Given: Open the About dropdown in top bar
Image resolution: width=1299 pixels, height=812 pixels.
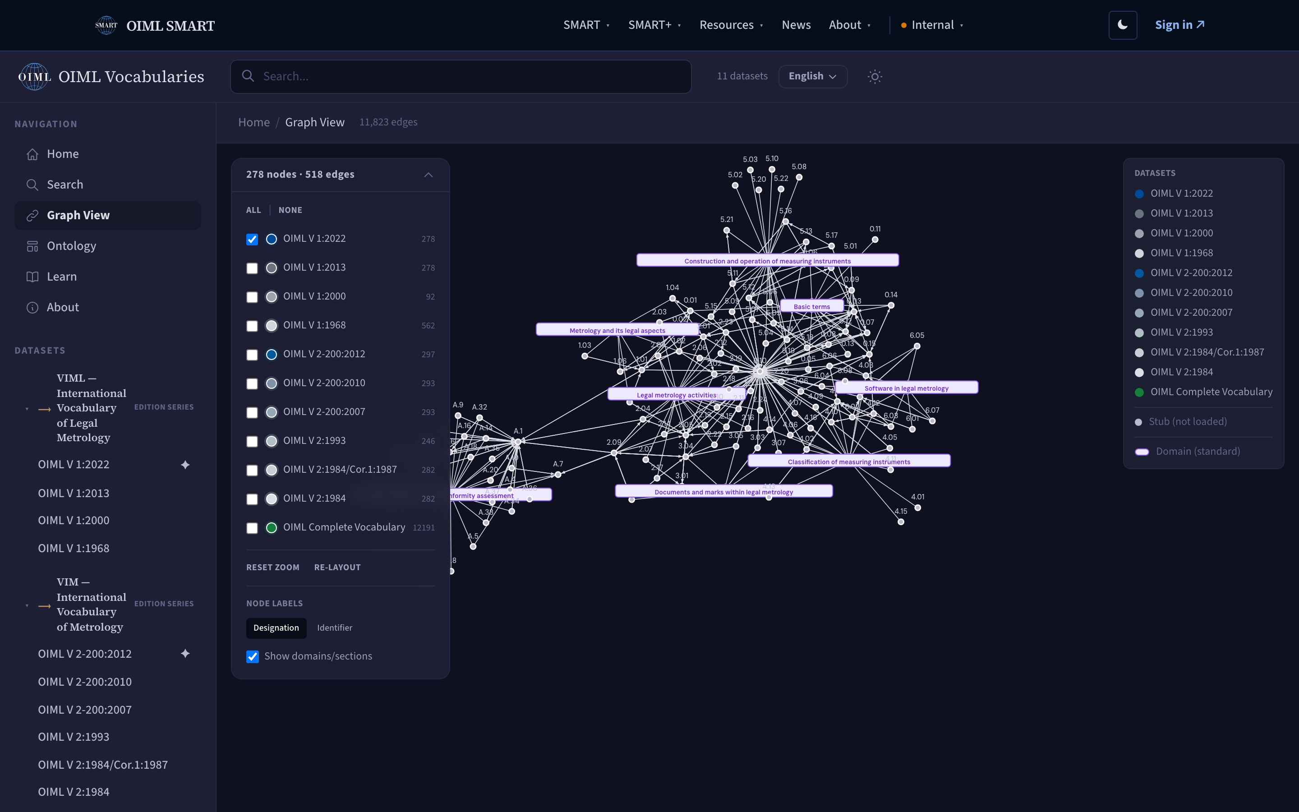Looking at the screenshot, I should [x=849, y=25].
